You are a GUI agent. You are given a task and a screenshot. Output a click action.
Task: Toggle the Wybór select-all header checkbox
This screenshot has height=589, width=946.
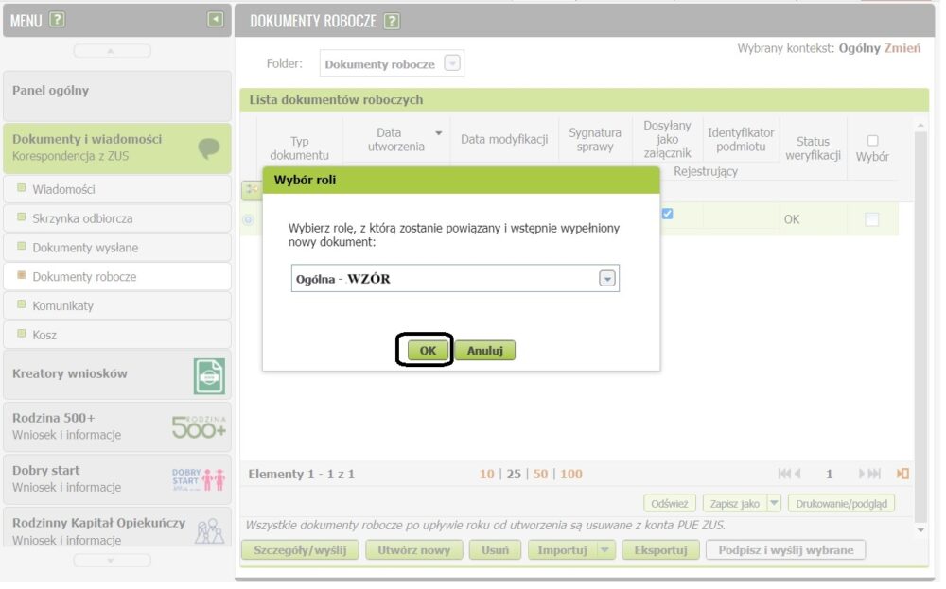(x=872, y=140)
